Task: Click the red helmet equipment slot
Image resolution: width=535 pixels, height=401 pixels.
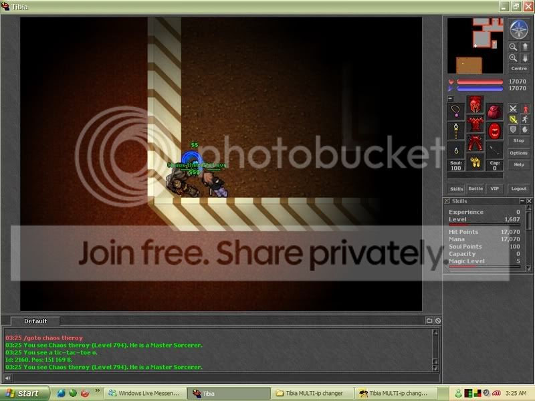Action: tap(475, 105)
